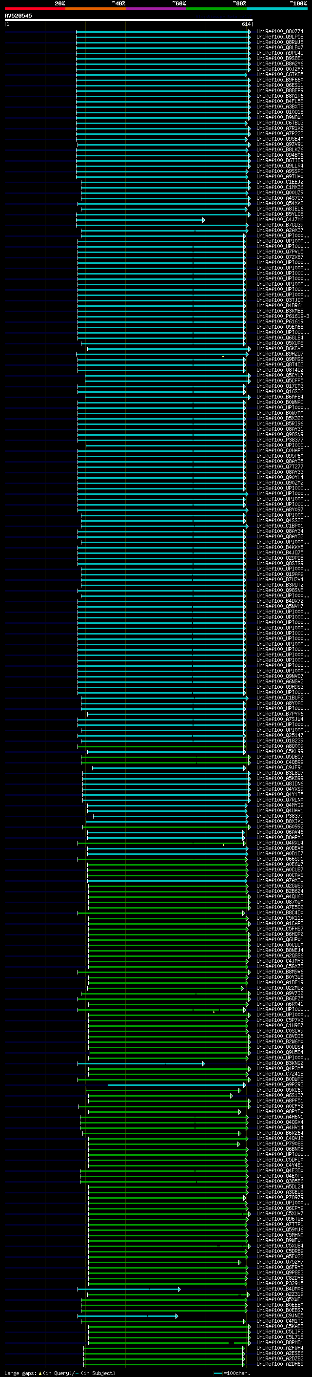Select the UniRef100_C9JF91 label
This screenshot has width=312, height=1377.
(x=280, y=767)
